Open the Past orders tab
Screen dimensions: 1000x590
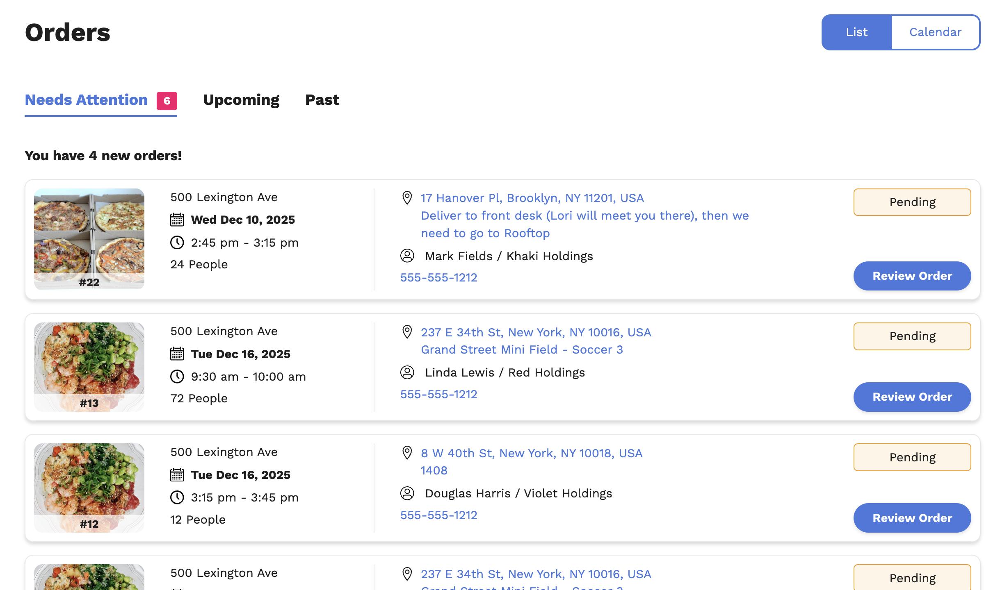coord(322,100)
